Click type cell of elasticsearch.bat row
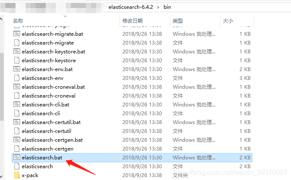The image size is (291, 180). pos(194,158)
